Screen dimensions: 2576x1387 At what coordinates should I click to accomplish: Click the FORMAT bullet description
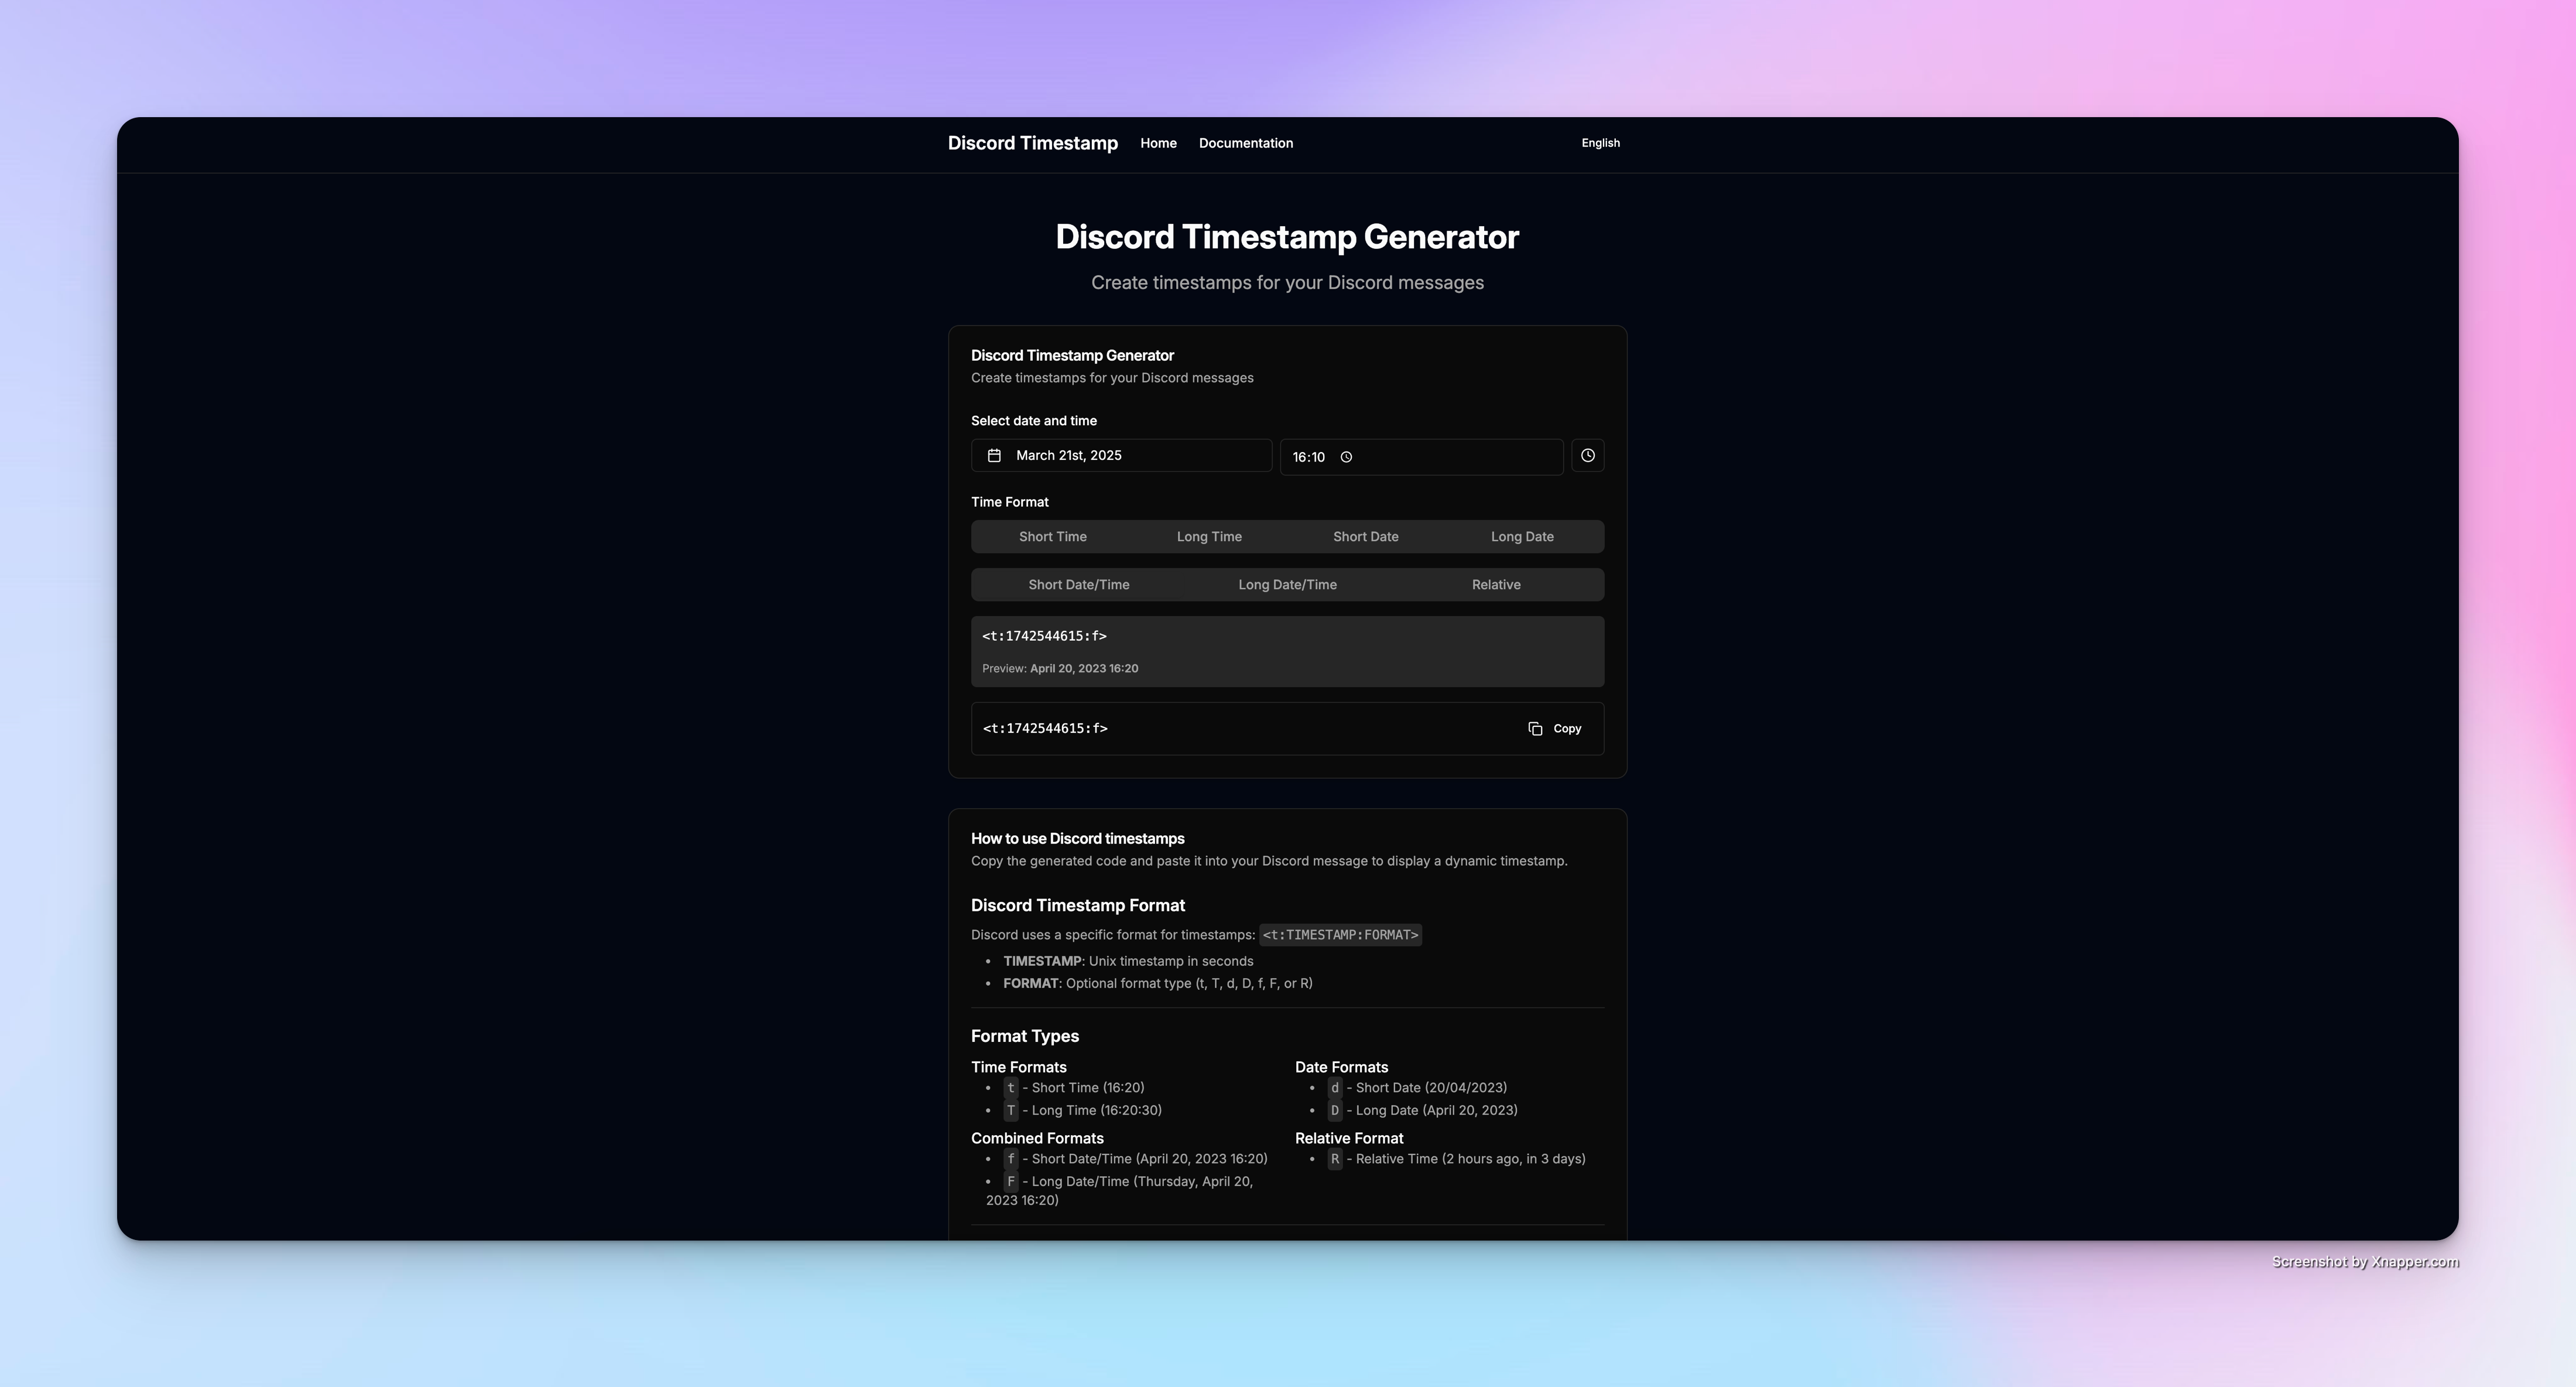[1157, 983]
